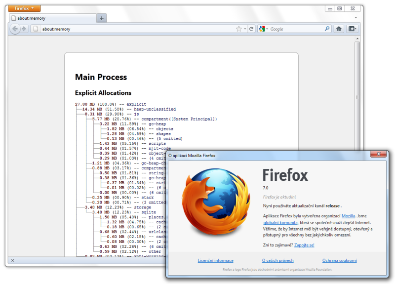Click the Main Process heading

click(101, 77)
